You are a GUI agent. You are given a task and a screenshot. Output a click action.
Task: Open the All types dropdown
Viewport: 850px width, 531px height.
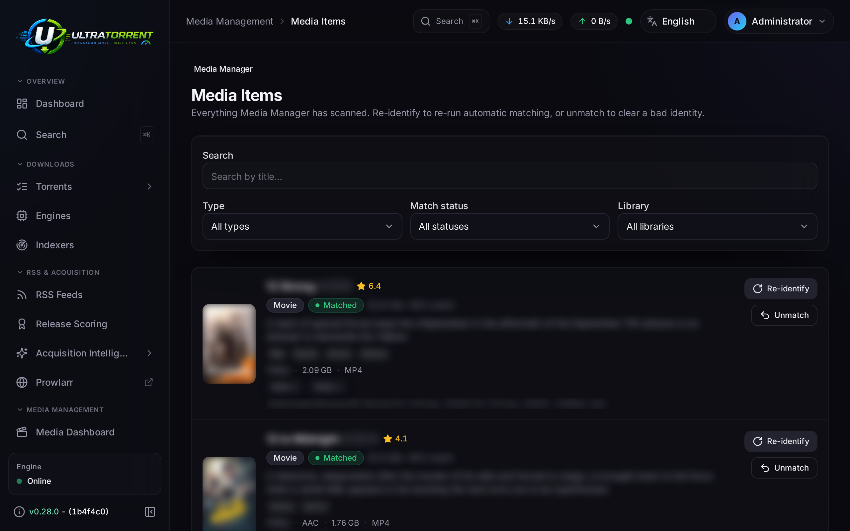(302, 226)
